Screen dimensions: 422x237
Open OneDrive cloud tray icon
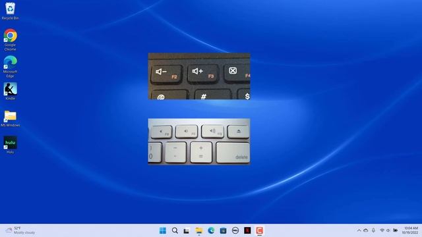(x=366, y=230)
